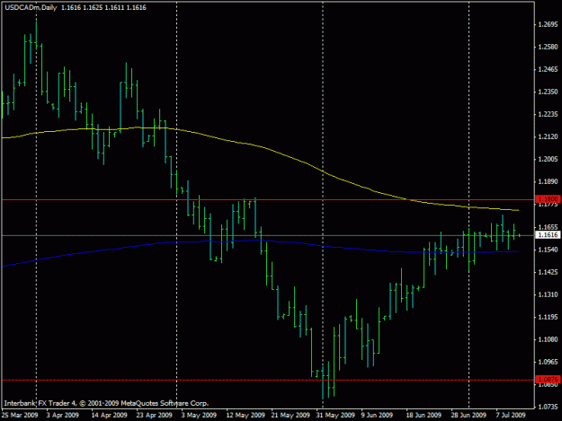Click the price scale value 1.0965
The width and height of the screenshot is (562, 421).
(x=549, y=362)
